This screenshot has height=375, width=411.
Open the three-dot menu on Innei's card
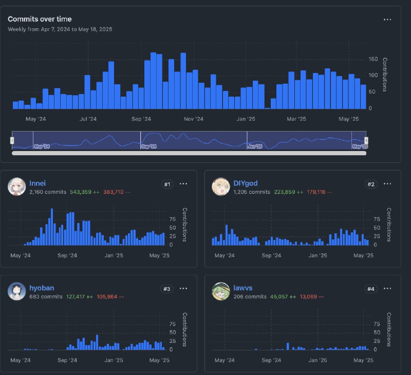coord(183,184)
